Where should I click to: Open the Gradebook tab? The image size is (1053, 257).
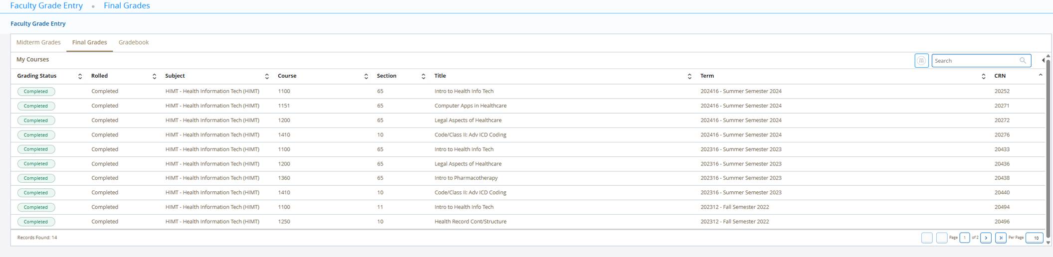[134, 42]
